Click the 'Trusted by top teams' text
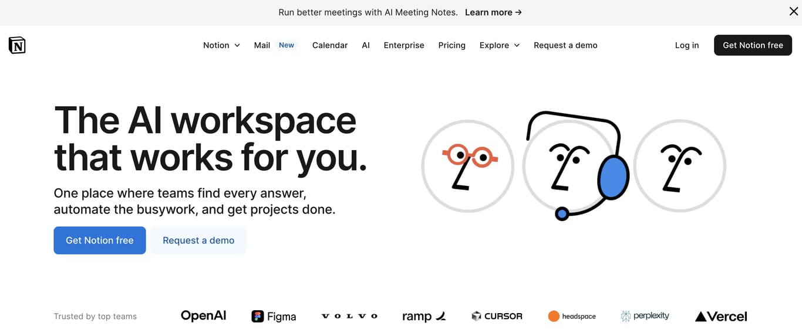 [x=95, y=317]
